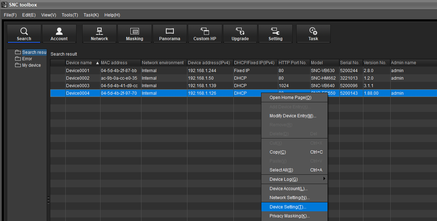Click the sidebar splitter handle

click(x=48, y=200)
